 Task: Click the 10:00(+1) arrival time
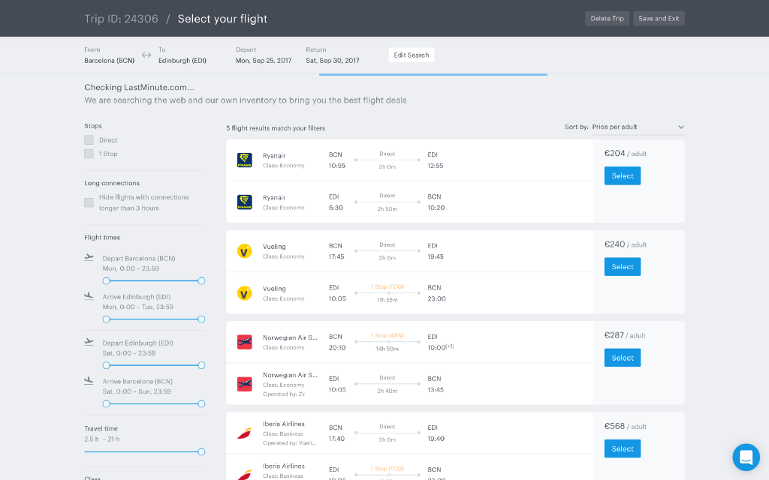440,347
